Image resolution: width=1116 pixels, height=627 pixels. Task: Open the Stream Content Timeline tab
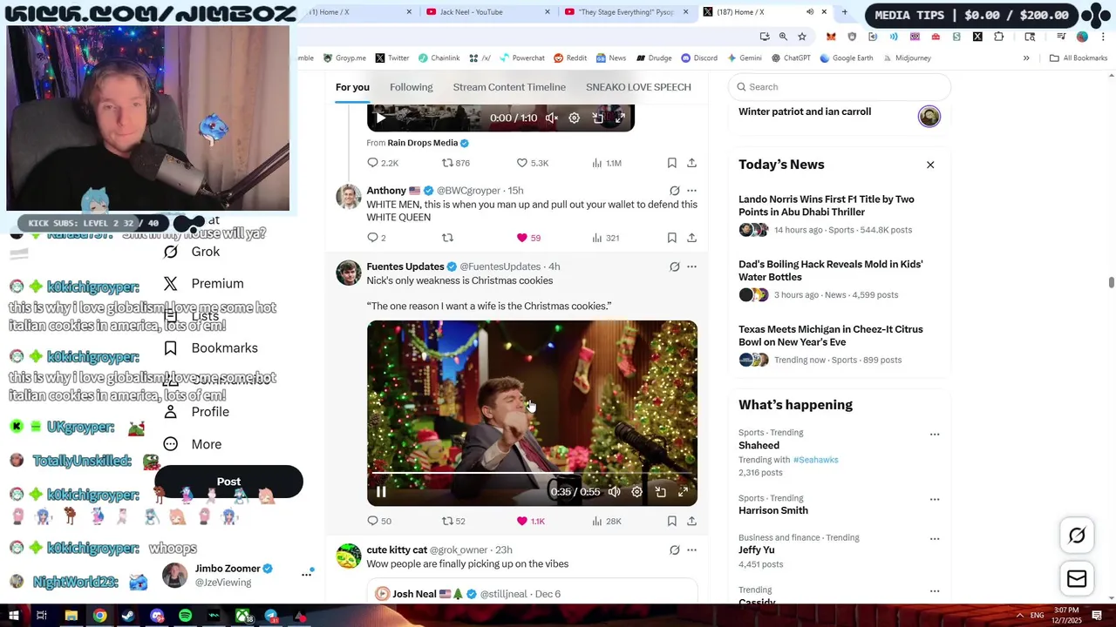pos(509,87)
